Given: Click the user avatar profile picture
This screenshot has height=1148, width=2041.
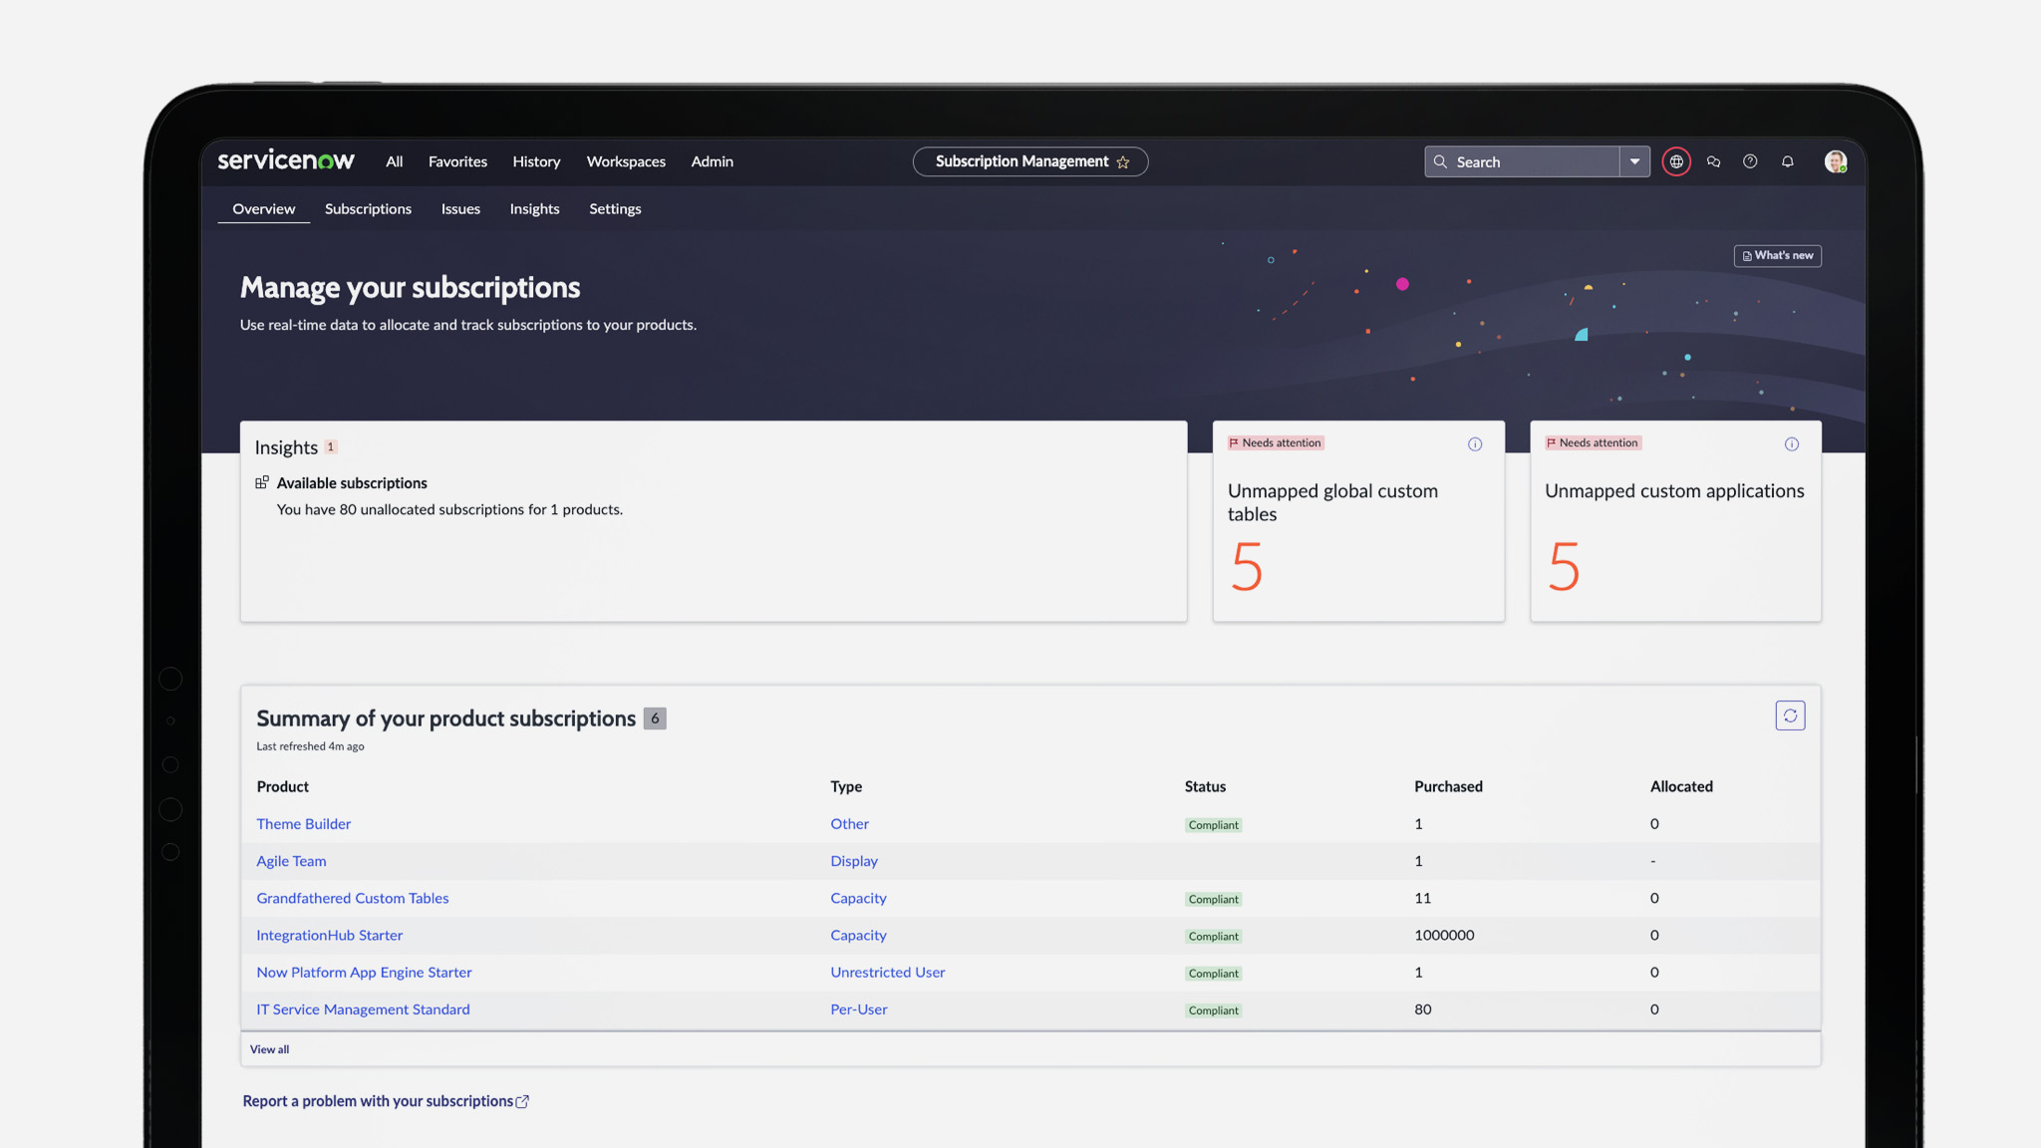Looking at the screenshot, I should tap(1835, 161).
